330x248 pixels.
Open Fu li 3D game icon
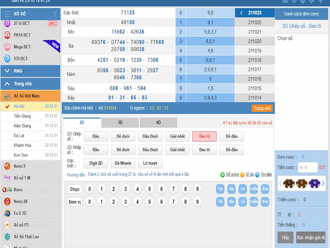point(7,213)
